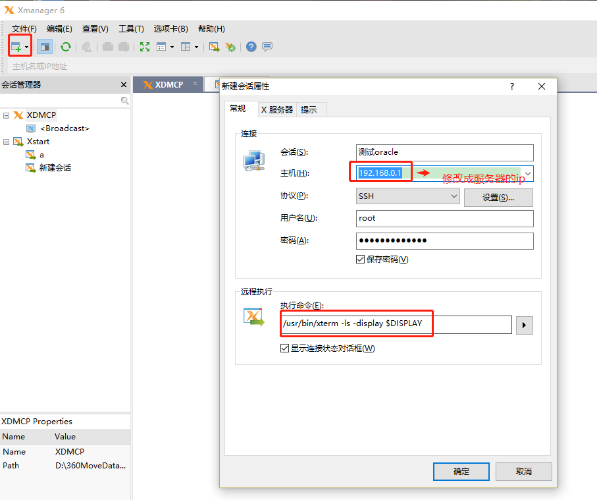
Task: Open the 主机 host dropdown arrow
Action: tap(528, 173)
